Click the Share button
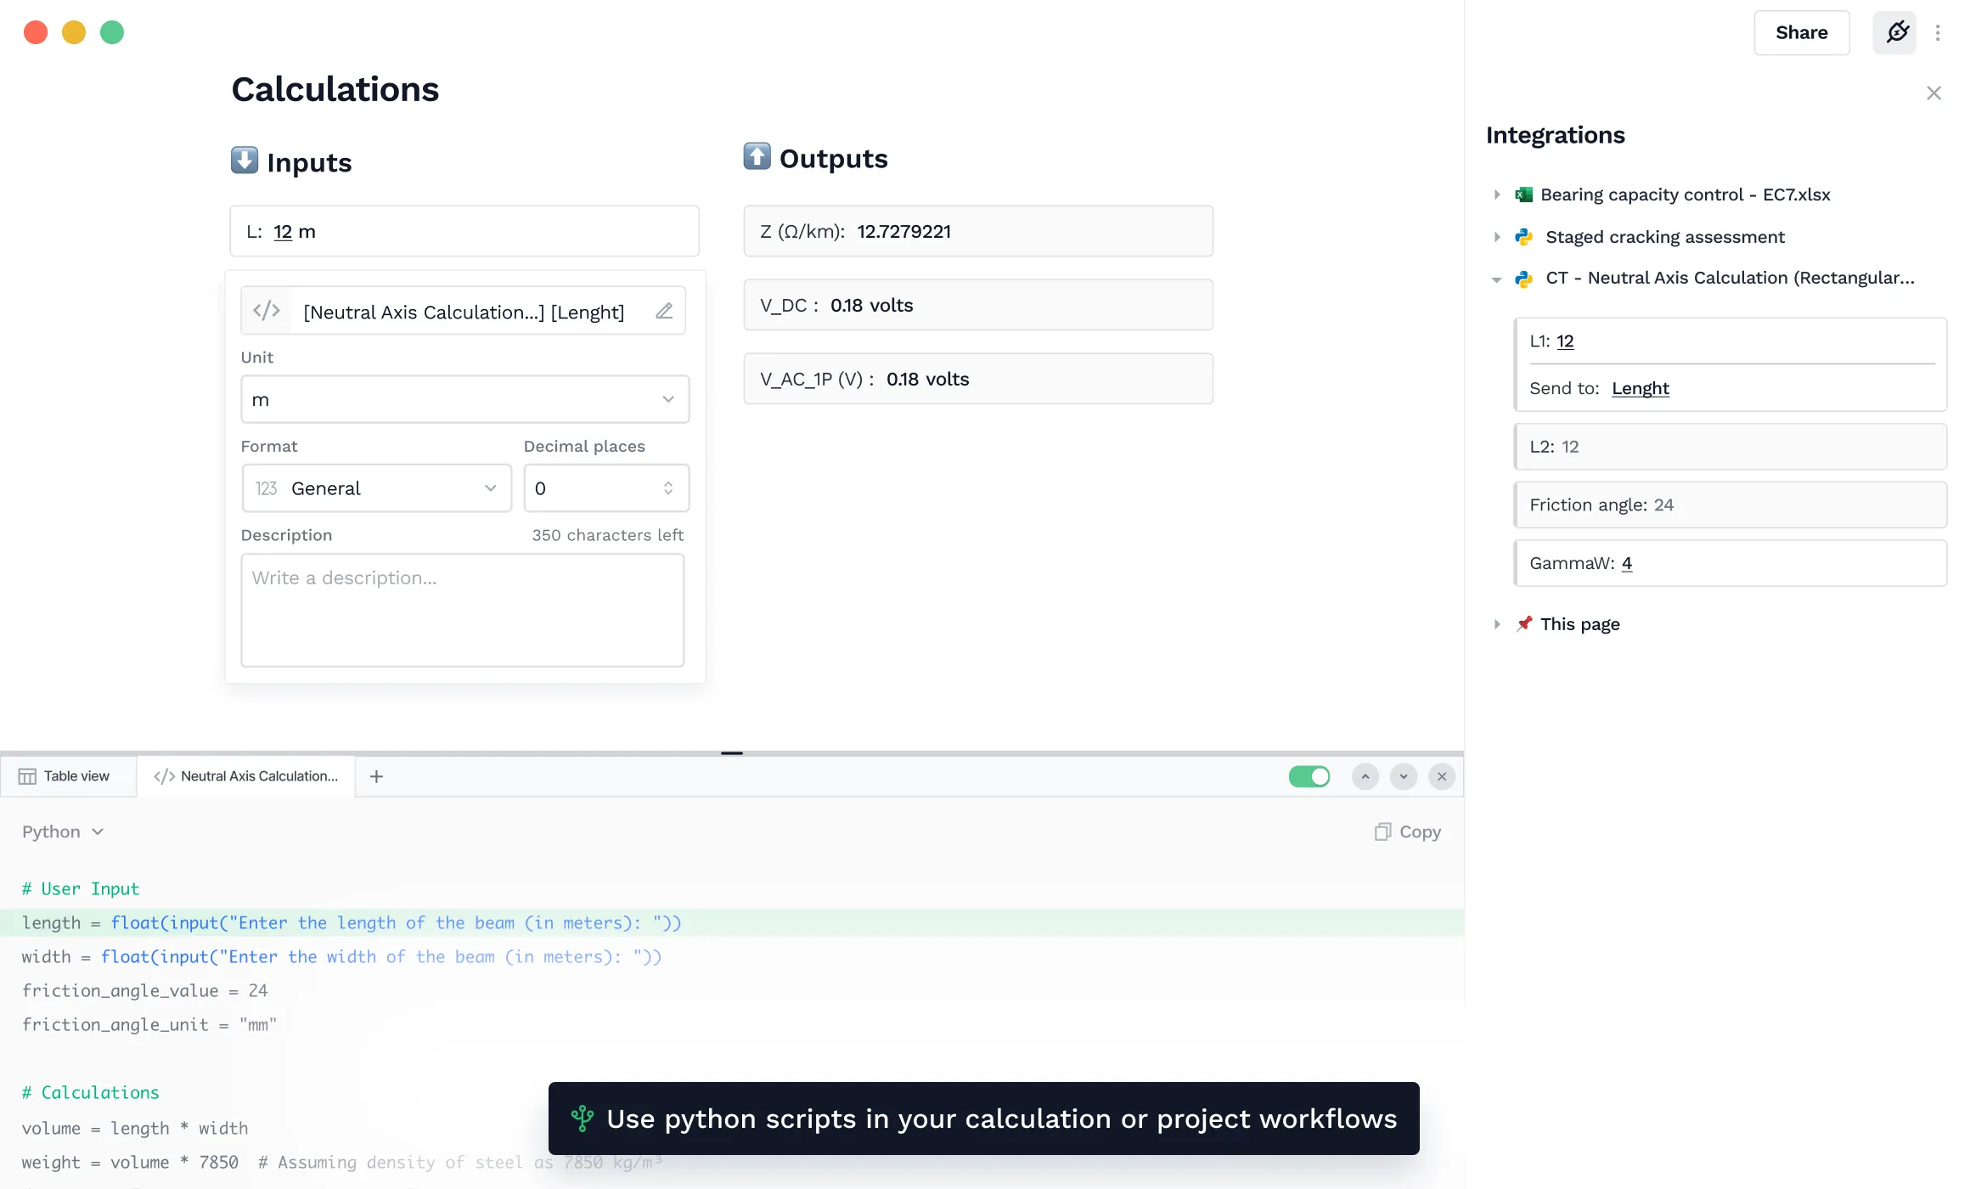Image resolution: width=1970 pixels, height=1189 pixels. (1801, 32)
